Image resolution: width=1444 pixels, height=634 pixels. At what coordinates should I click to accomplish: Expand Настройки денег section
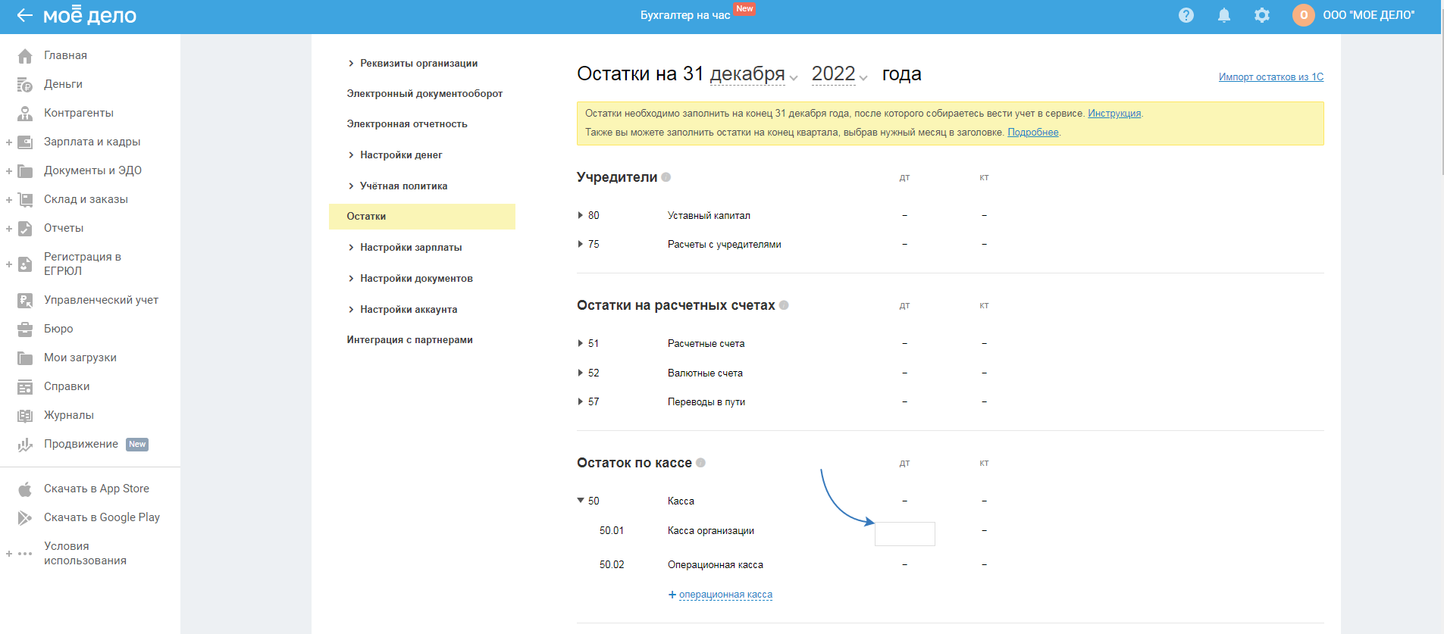tap(395, 155)
